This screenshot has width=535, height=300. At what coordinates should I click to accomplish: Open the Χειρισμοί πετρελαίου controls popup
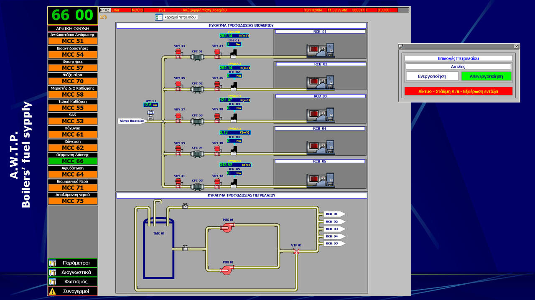pyautogui.click(x=176, y=17)
